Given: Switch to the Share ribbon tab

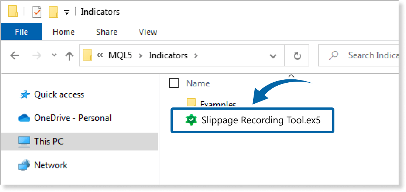Looking at the screenshot, I should pyautogui.click(x=106, y=32).
